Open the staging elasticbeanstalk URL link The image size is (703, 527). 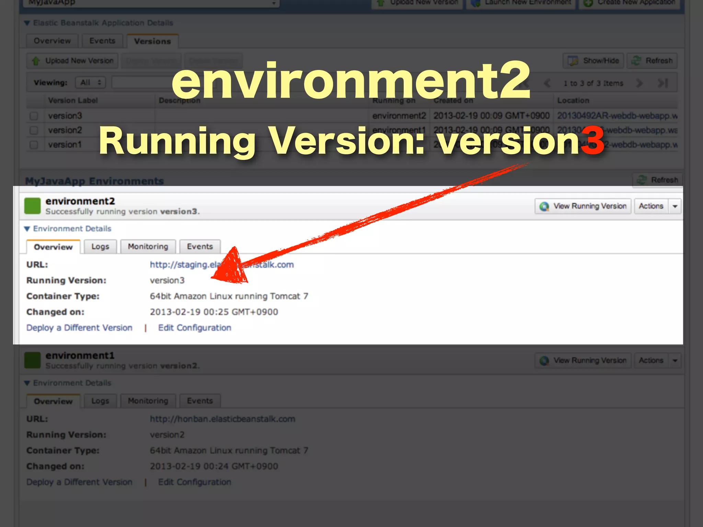click(x=222, y=265)
